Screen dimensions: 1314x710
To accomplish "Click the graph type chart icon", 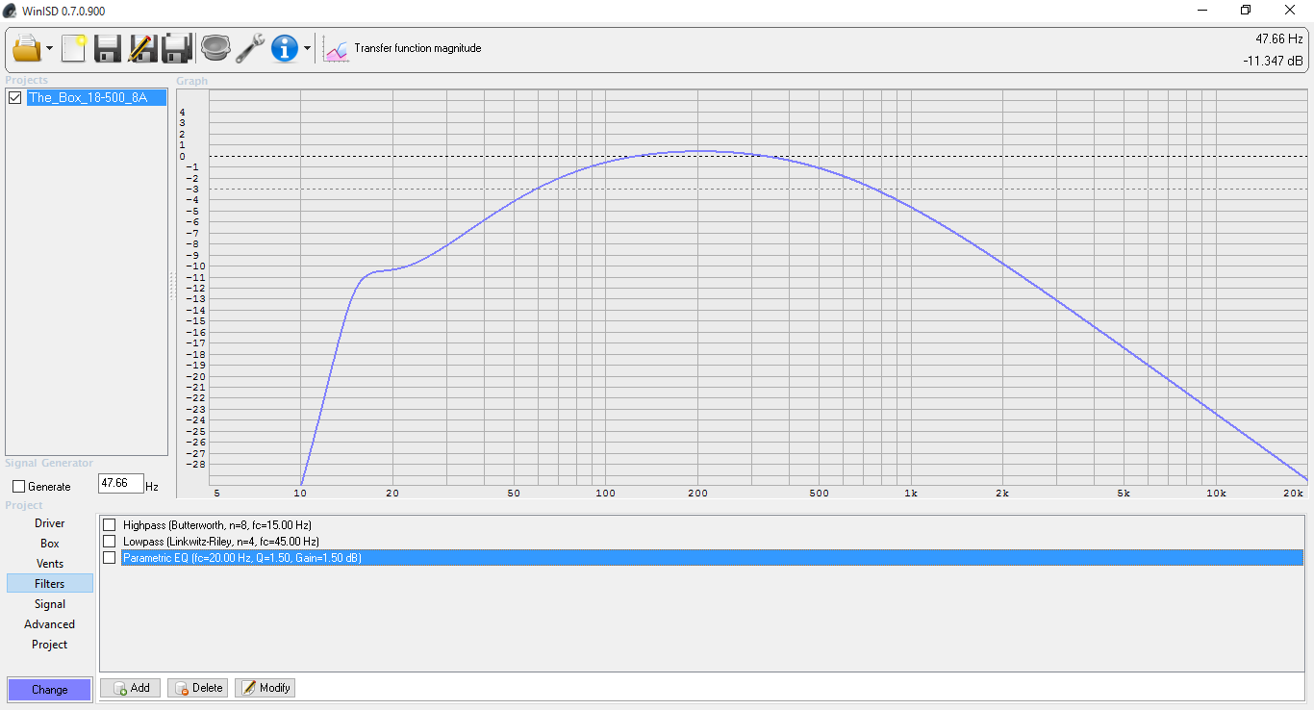I will coord(336,48).
